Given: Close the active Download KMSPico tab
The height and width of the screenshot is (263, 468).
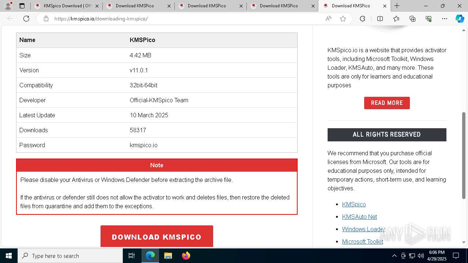Looking at the screenshot, I should pyautogui.click(x=385, y=6).
